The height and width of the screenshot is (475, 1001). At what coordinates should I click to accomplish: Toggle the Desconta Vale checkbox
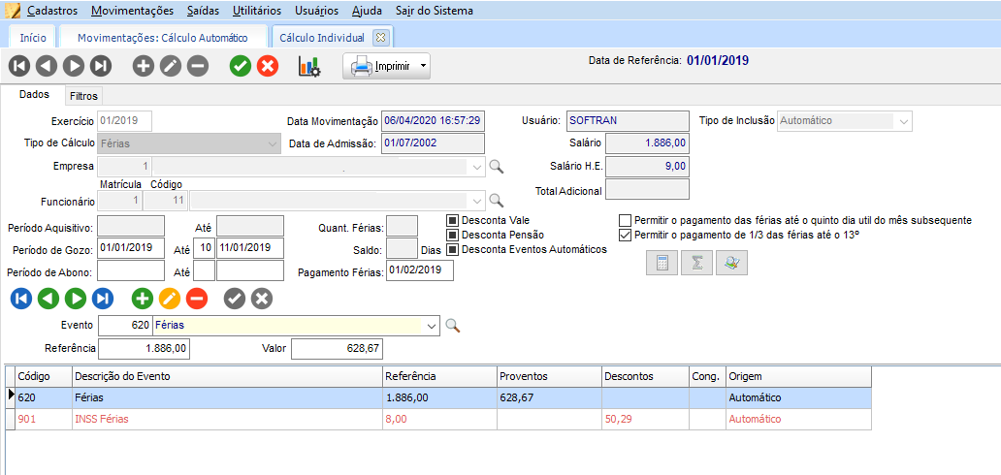click(x=452, y=220)
